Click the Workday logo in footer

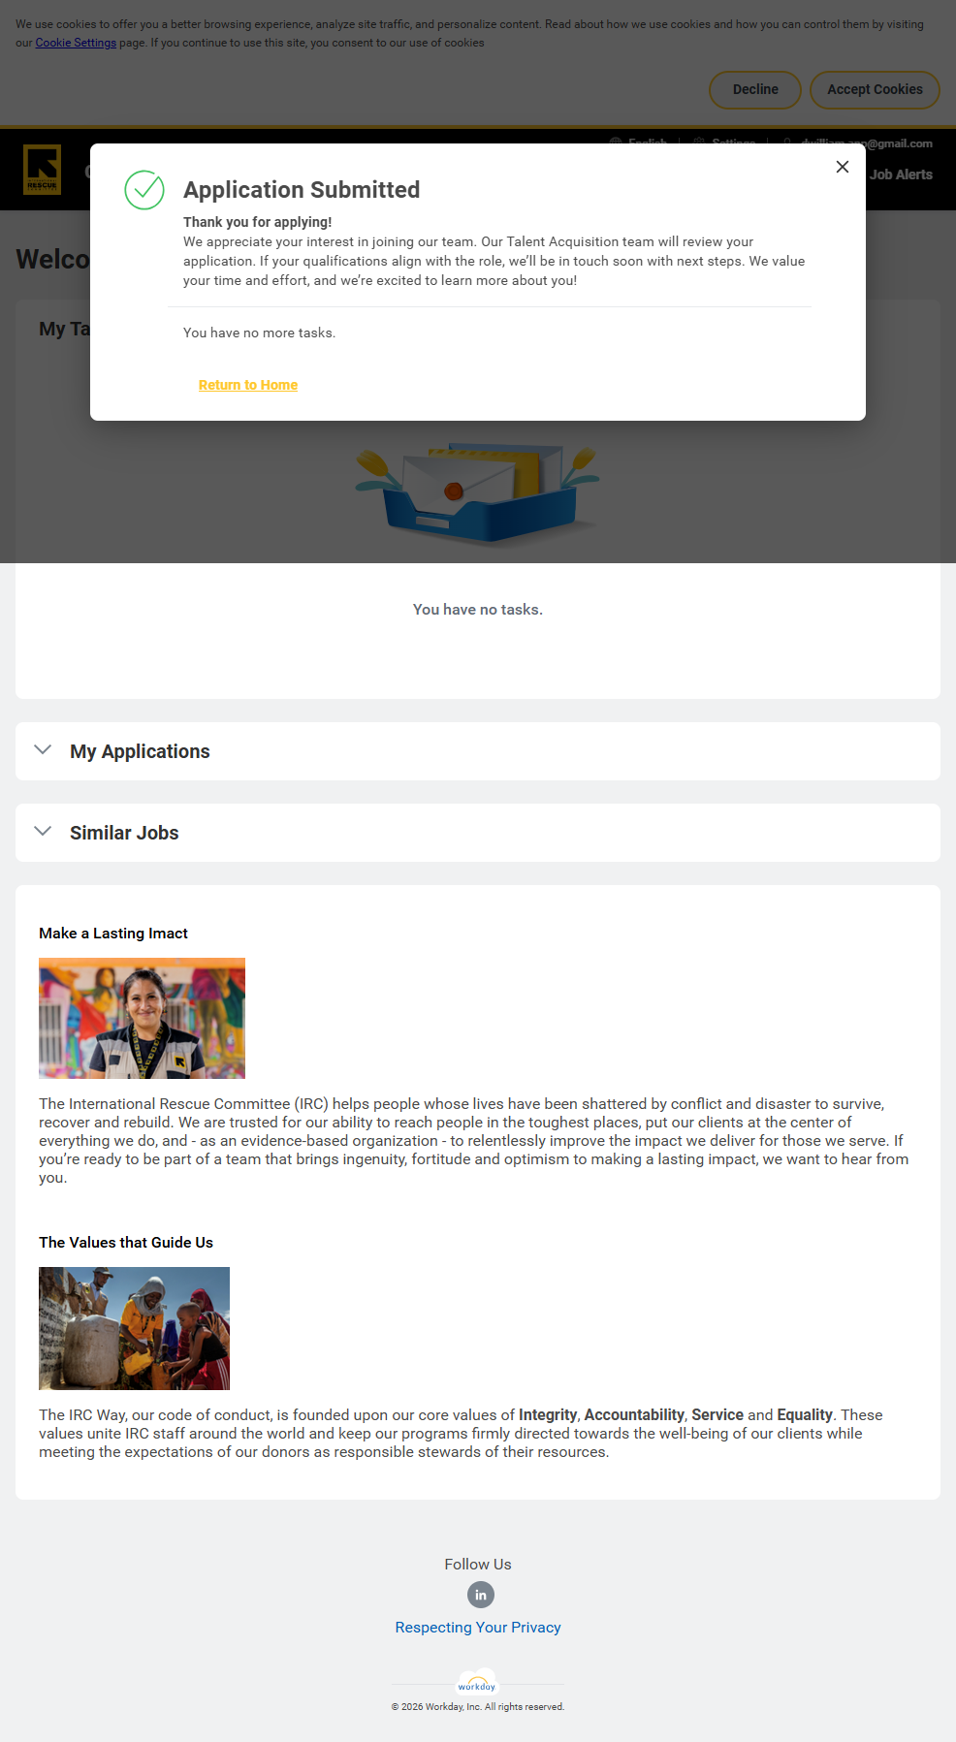477,1683
